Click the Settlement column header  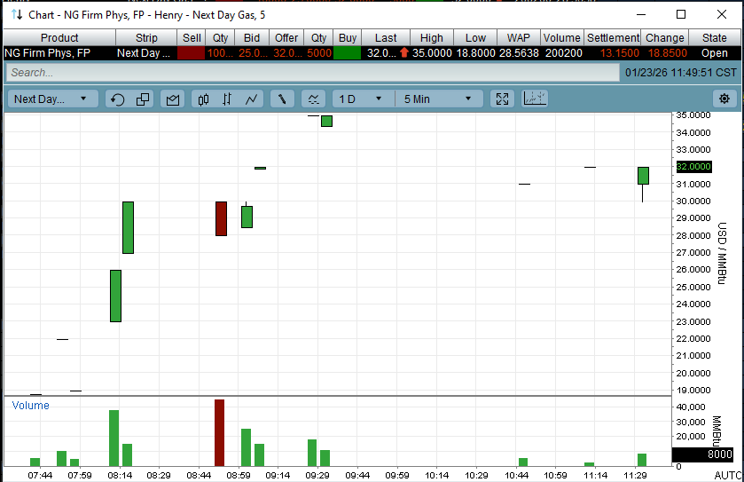[x=613, y=37]
